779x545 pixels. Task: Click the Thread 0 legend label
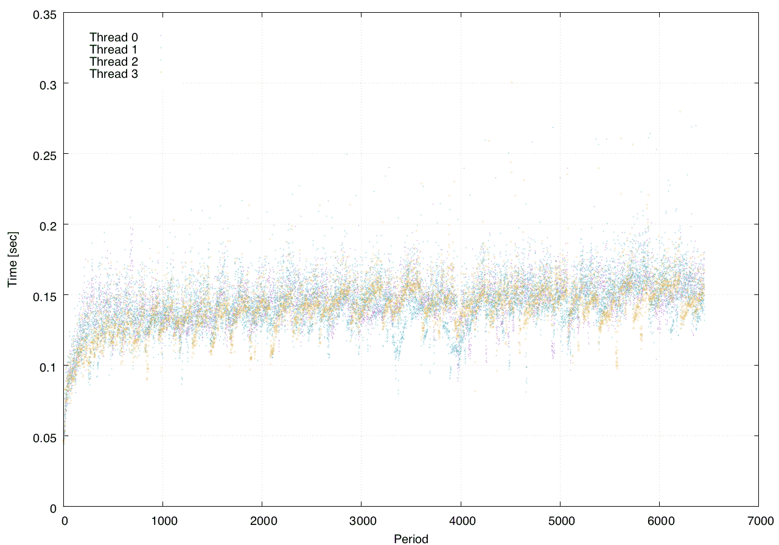[114, 37]
